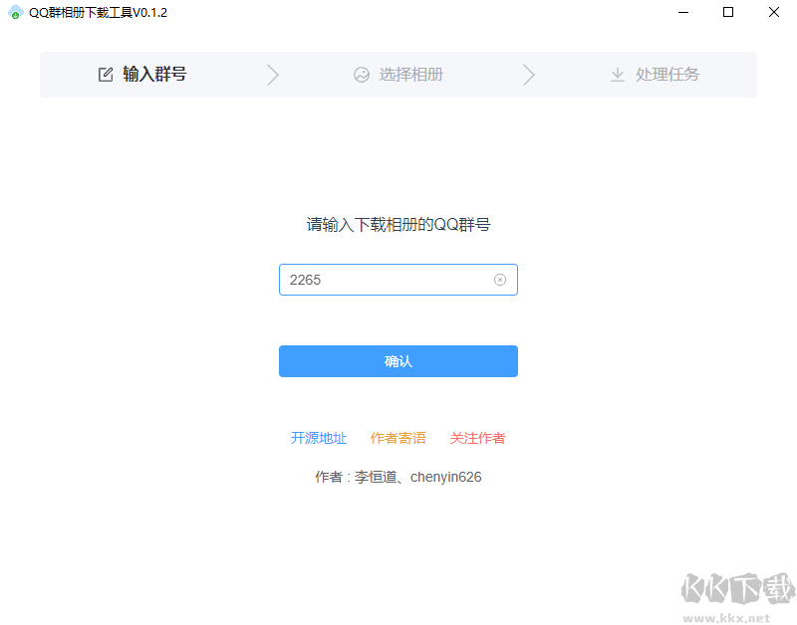This screenshot has width=797, height=625.
Task: Click the 关注作者 follow link
Action: 477,438
